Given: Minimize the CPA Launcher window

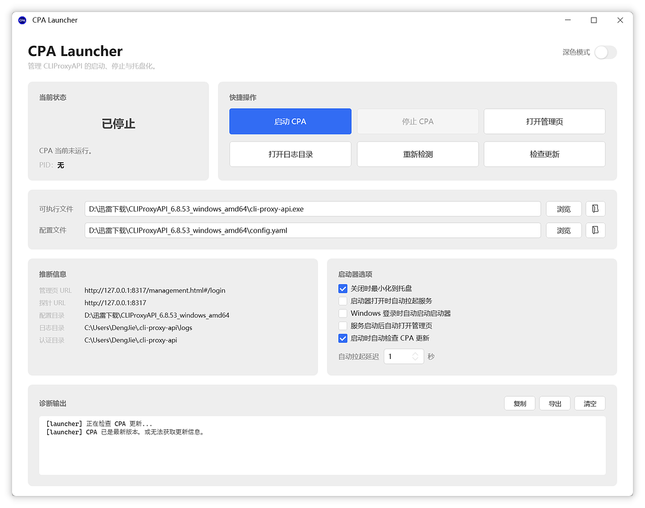Looking at the screenshot, I should (568, 20).
